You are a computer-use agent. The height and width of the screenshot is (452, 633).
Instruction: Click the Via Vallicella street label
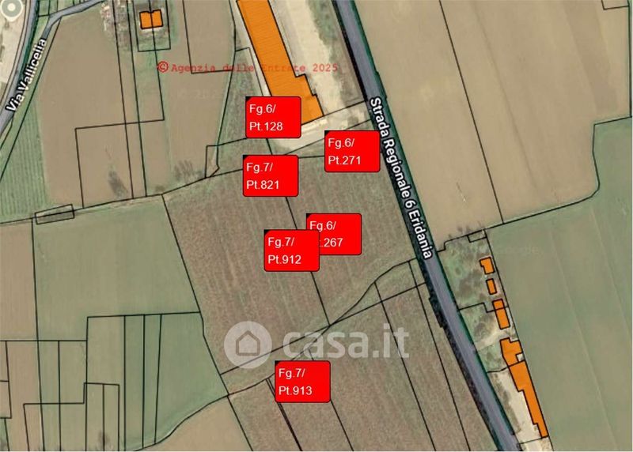tap(27, 74)
